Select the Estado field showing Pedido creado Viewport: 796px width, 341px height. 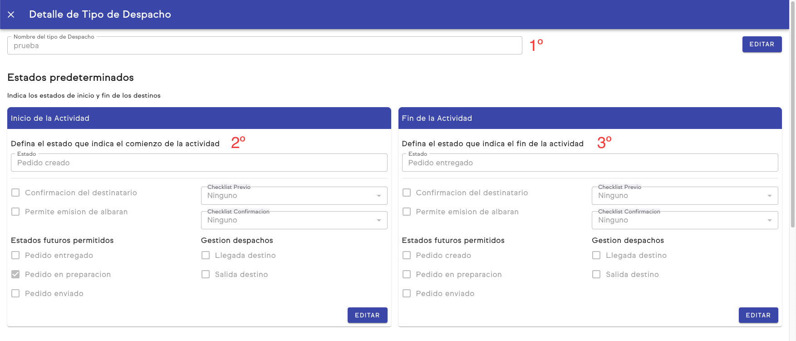tap(199, 163)
